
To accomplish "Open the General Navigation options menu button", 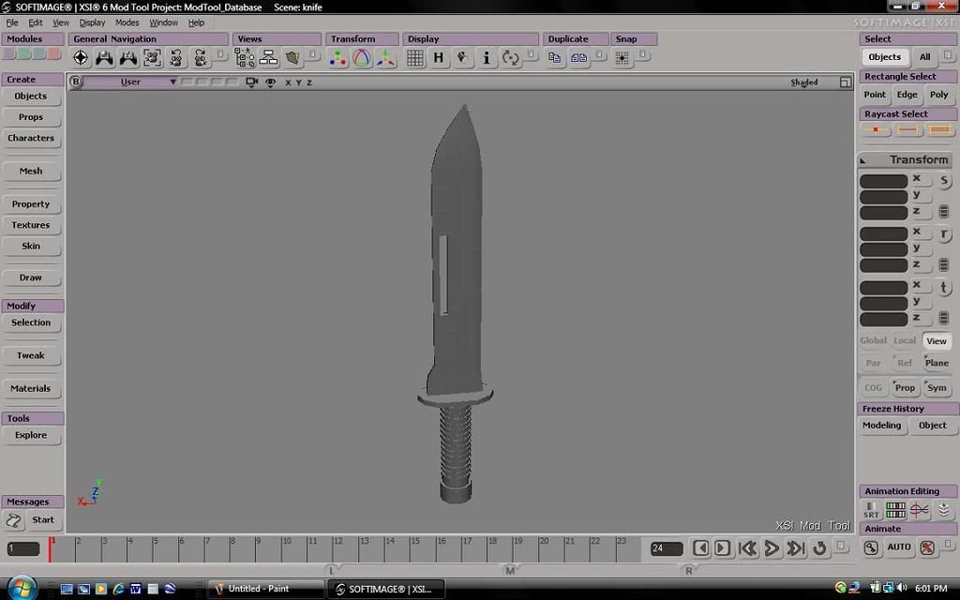I will (221, 54).
